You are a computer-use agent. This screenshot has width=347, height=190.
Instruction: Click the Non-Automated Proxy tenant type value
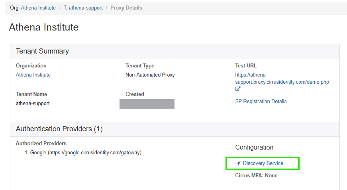coord(150,75)
